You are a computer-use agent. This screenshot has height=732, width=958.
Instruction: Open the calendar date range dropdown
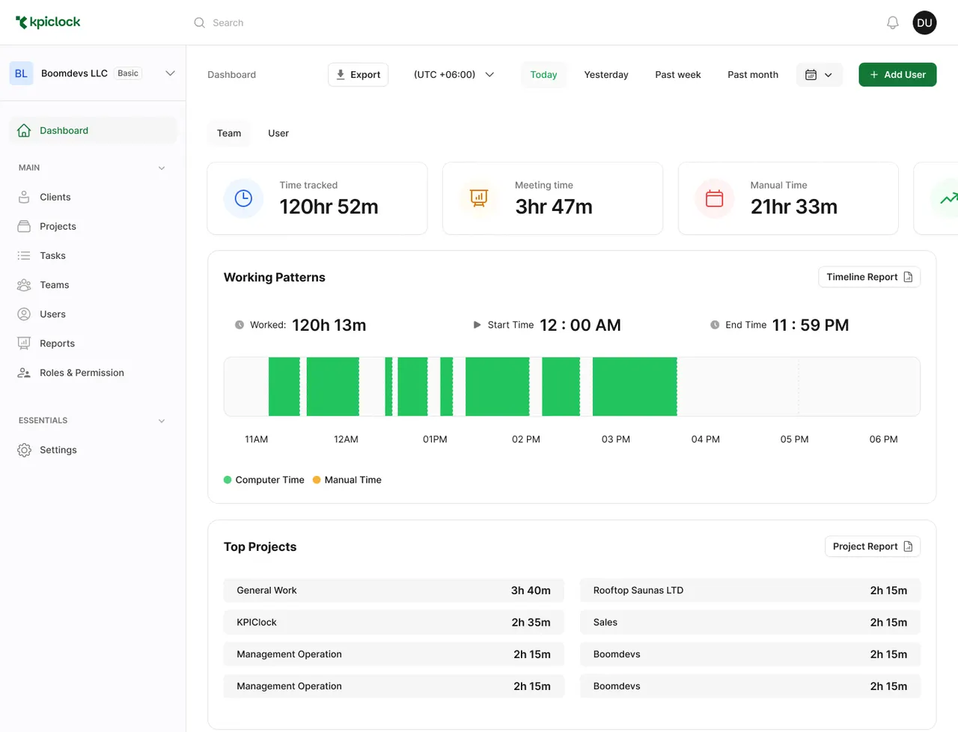820,75
